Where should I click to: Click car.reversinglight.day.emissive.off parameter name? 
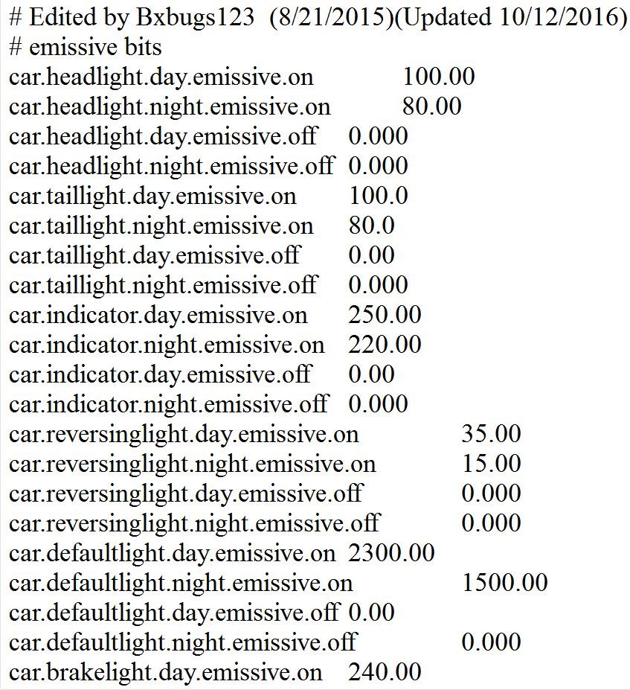(185, 494)
